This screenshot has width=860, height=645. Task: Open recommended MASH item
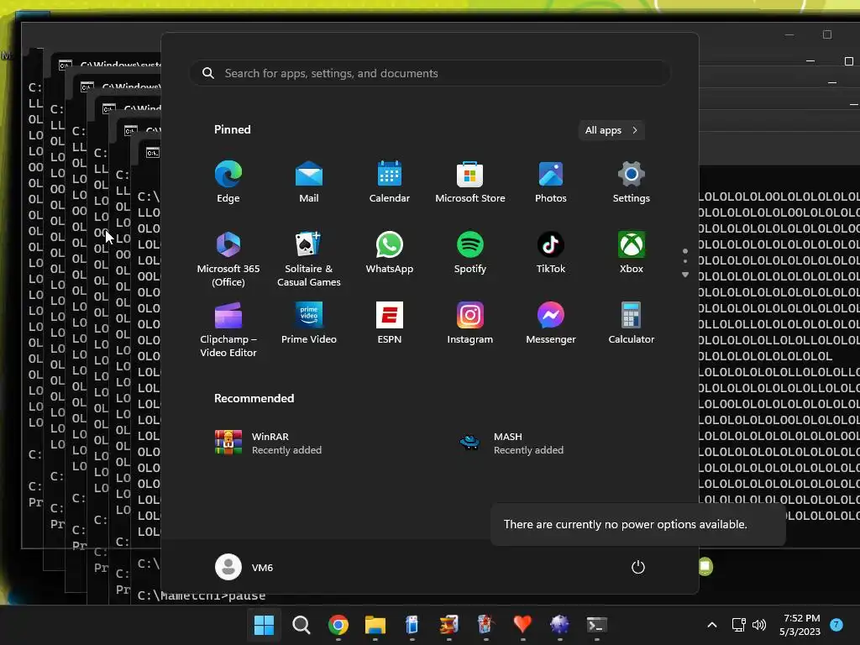[x=511, y=443]
